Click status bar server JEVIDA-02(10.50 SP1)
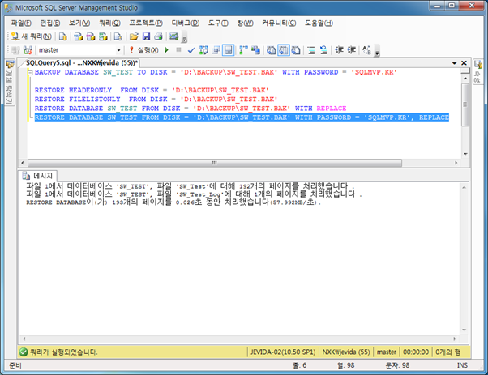 click(283, 352)
